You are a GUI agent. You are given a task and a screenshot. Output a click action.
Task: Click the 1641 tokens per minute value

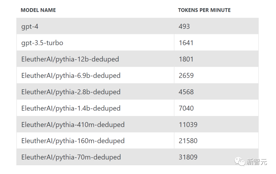point(186,43)
